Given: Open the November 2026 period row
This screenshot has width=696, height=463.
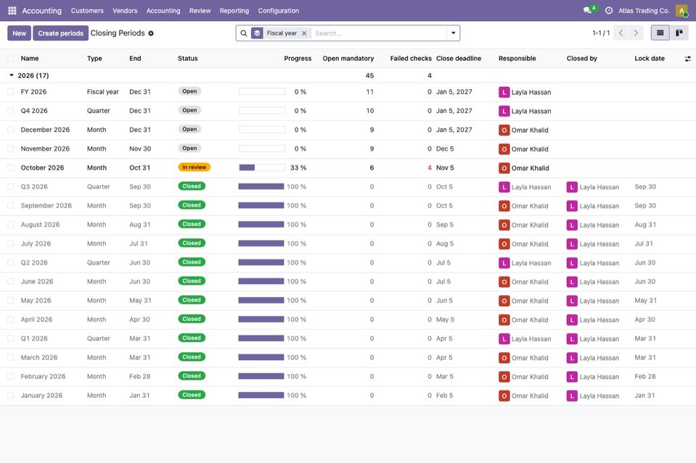Looking at the screenshot, I should pos(348,149).
